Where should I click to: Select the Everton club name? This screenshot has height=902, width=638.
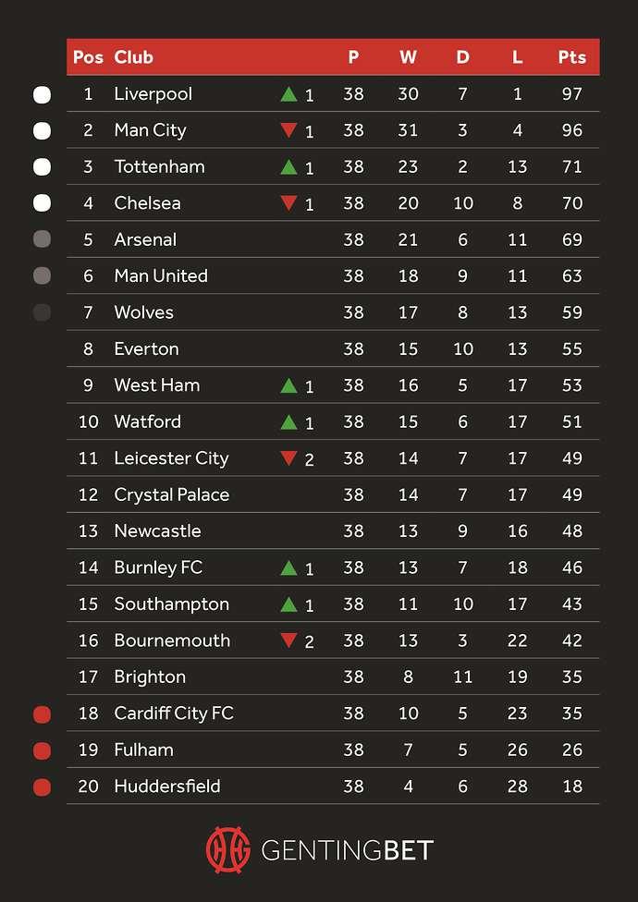[146, 349]
